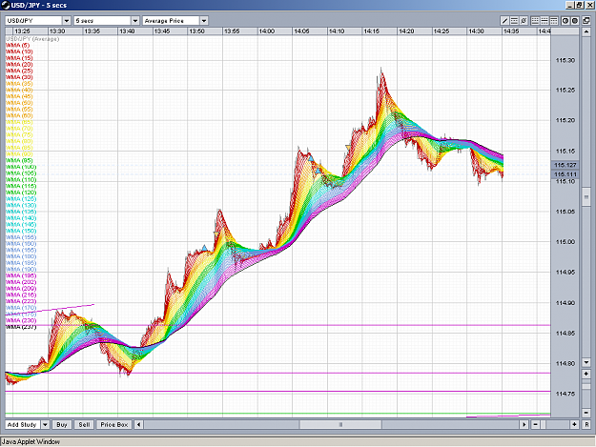Click the Price Box button
The height and width of the screenshot is (447, 596).
tap(114, 424)
